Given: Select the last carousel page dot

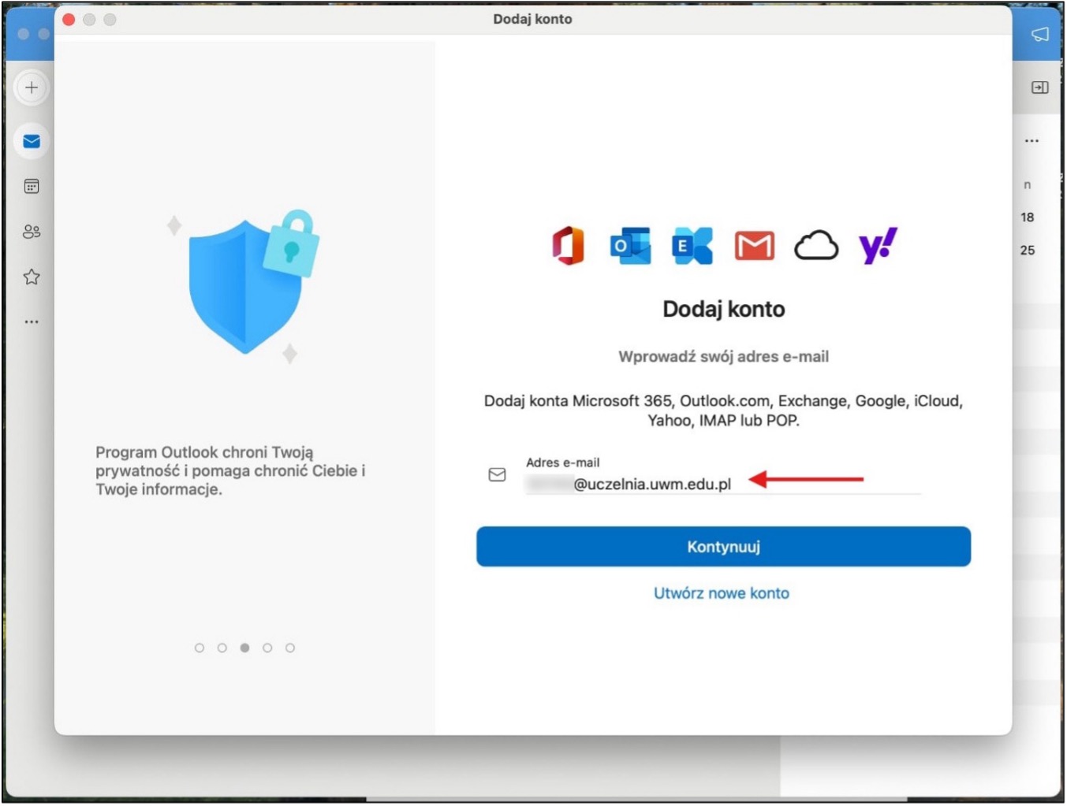Looking at the screenshot, I should [290, 648].
